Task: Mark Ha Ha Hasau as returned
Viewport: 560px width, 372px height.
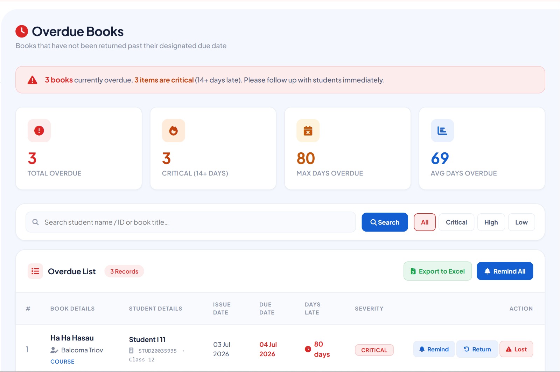Action: (x=477, y=349)
